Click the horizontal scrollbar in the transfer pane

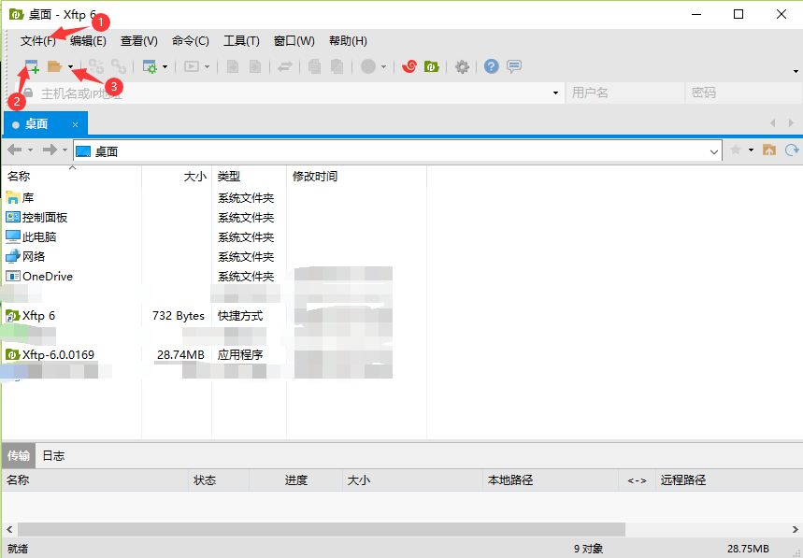[321, 529]
